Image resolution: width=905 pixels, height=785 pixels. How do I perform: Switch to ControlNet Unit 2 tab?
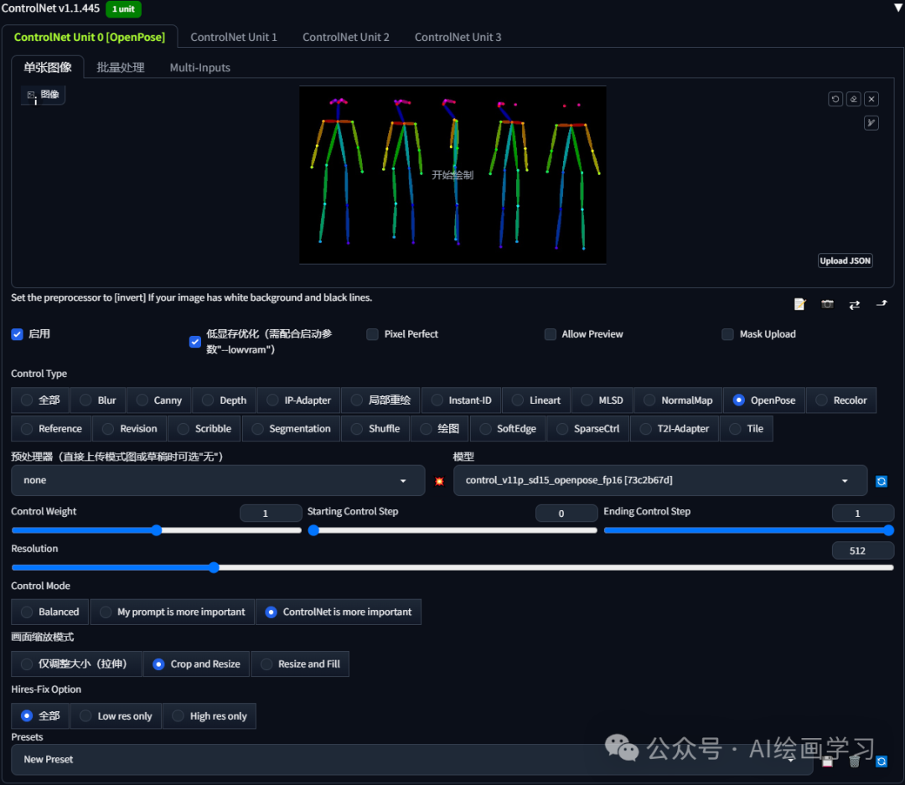pos(346,37)
